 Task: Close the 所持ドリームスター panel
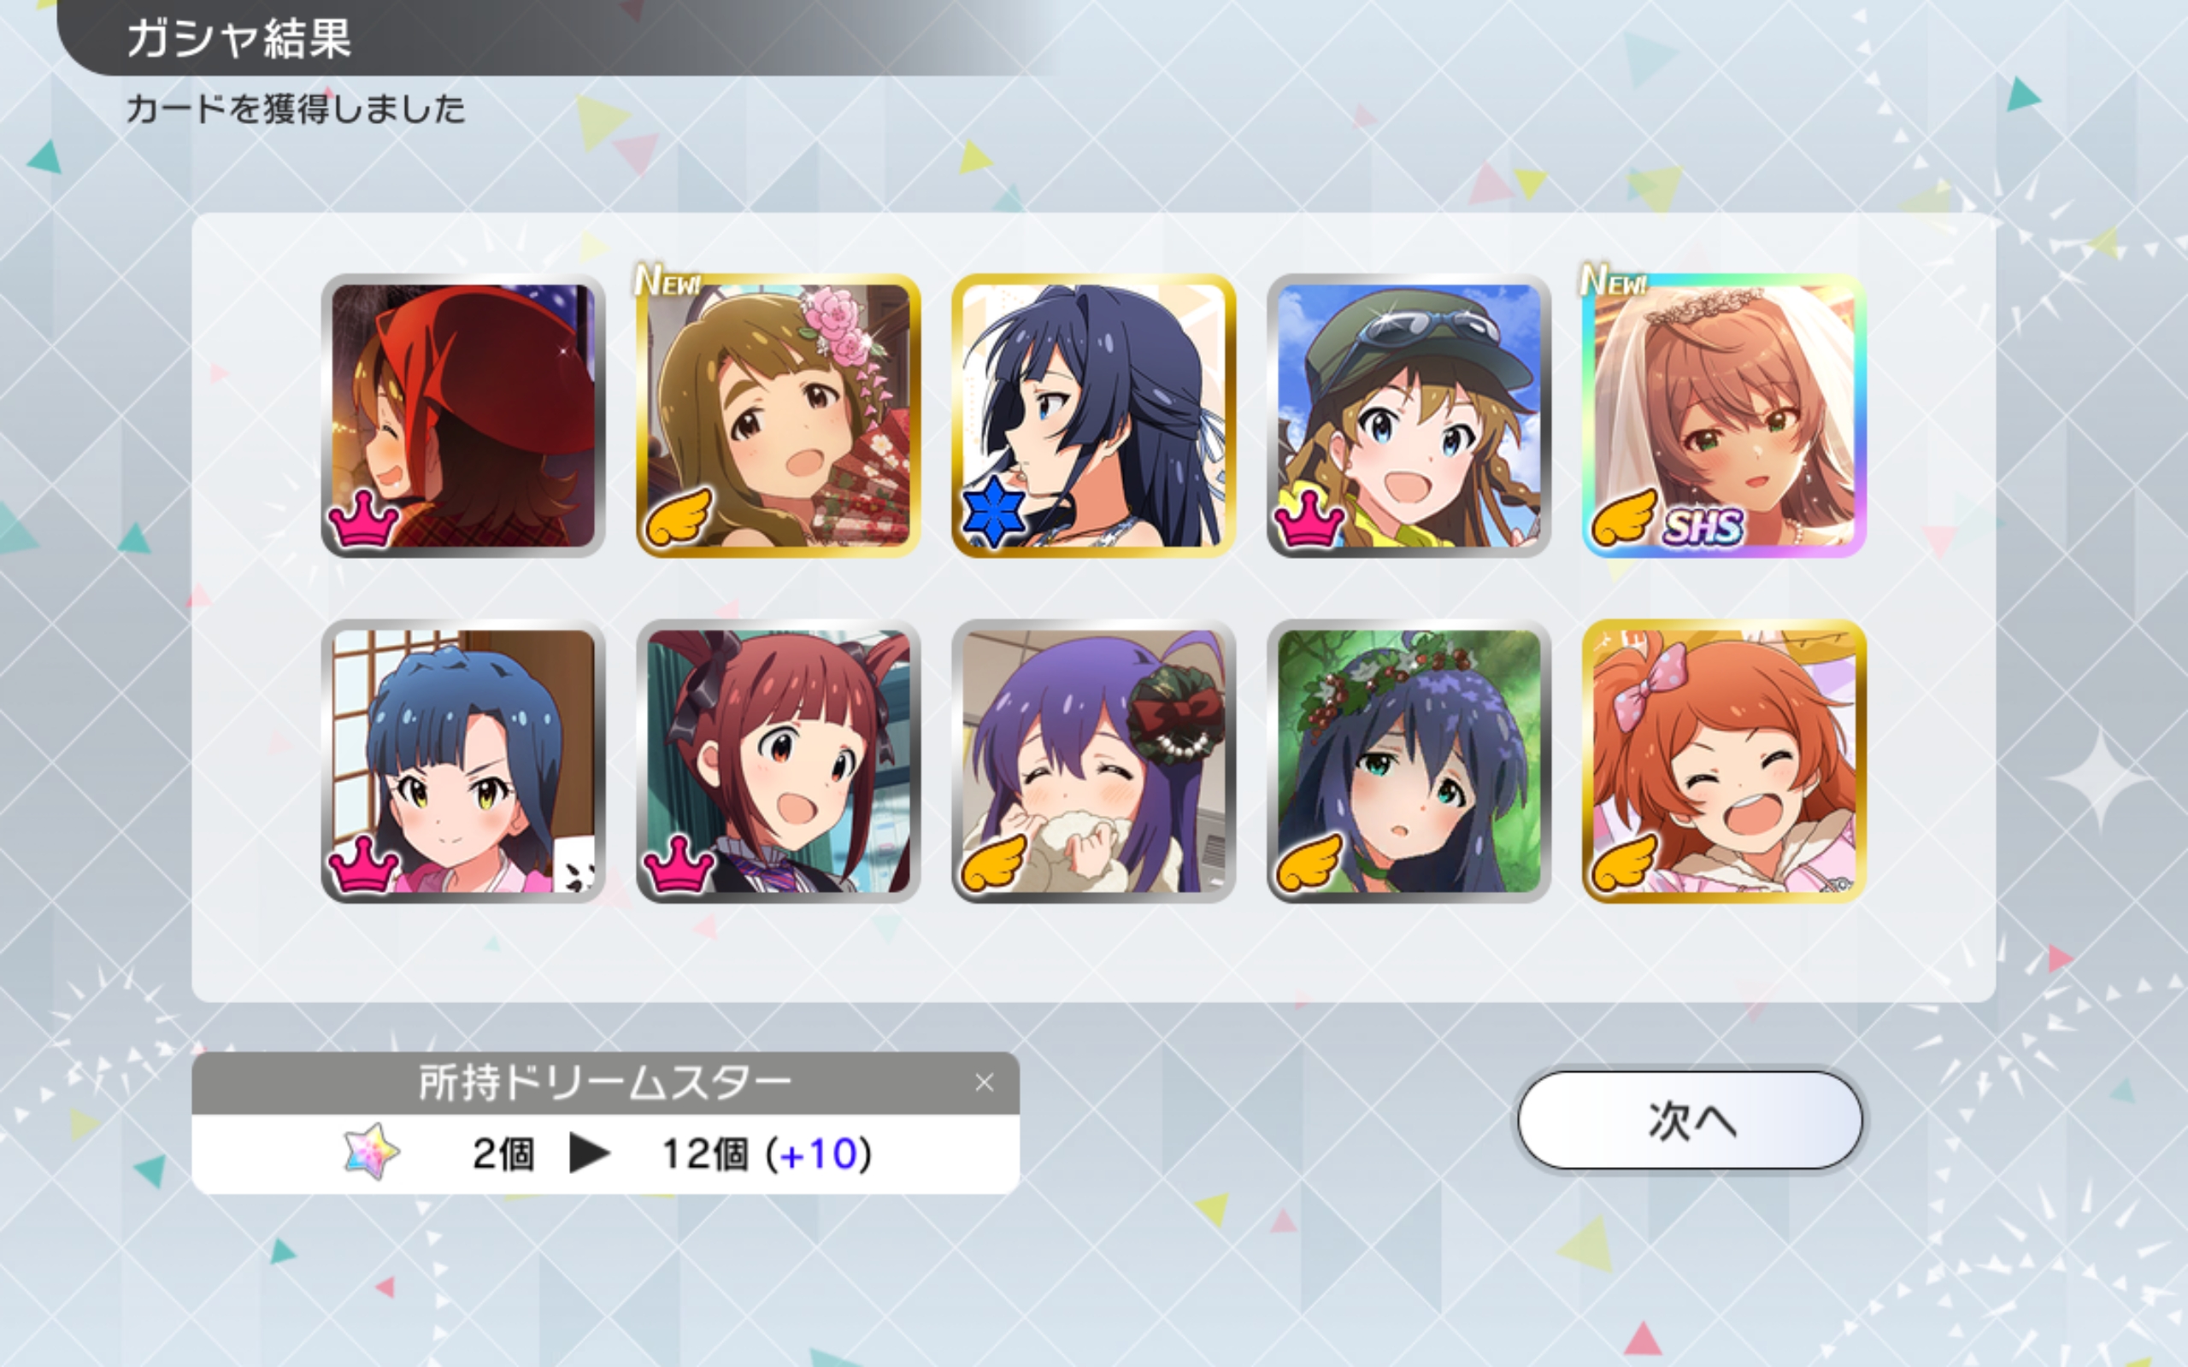click(x=985, y=1082)
